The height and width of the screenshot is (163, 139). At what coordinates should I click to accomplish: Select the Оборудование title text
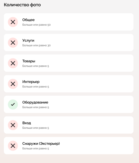(35, 102)
